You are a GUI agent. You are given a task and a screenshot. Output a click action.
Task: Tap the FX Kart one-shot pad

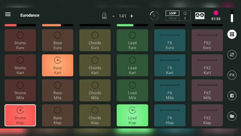(170, 65)
